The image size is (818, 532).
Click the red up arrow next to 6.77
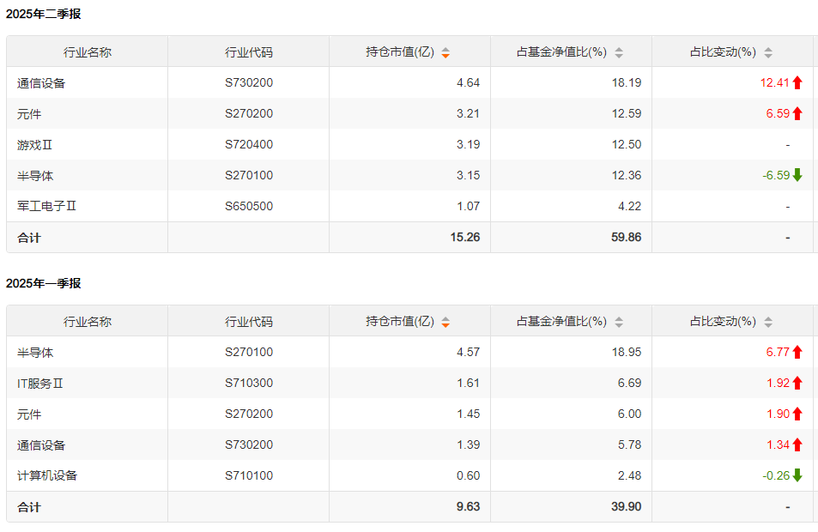(x=798, y=352)
